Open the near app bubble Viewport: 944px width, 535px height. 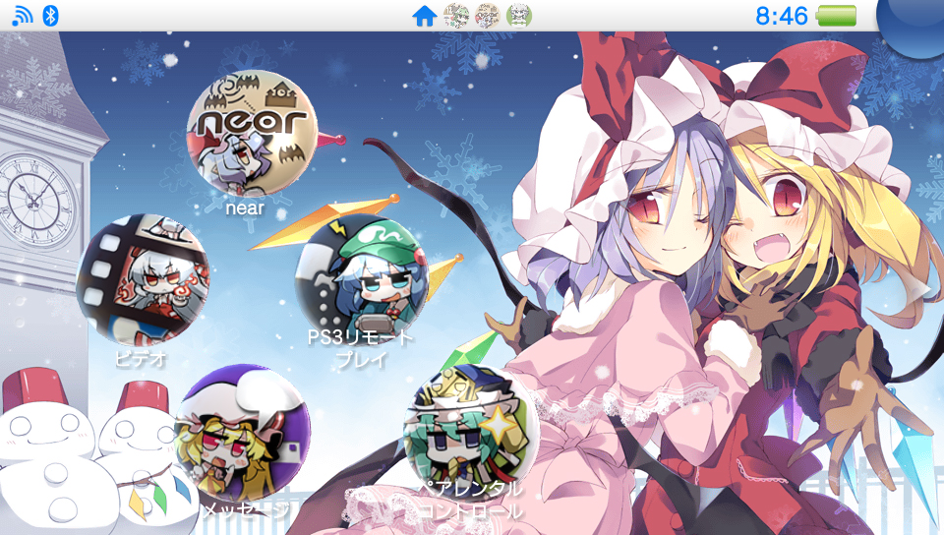click(252, 134)
